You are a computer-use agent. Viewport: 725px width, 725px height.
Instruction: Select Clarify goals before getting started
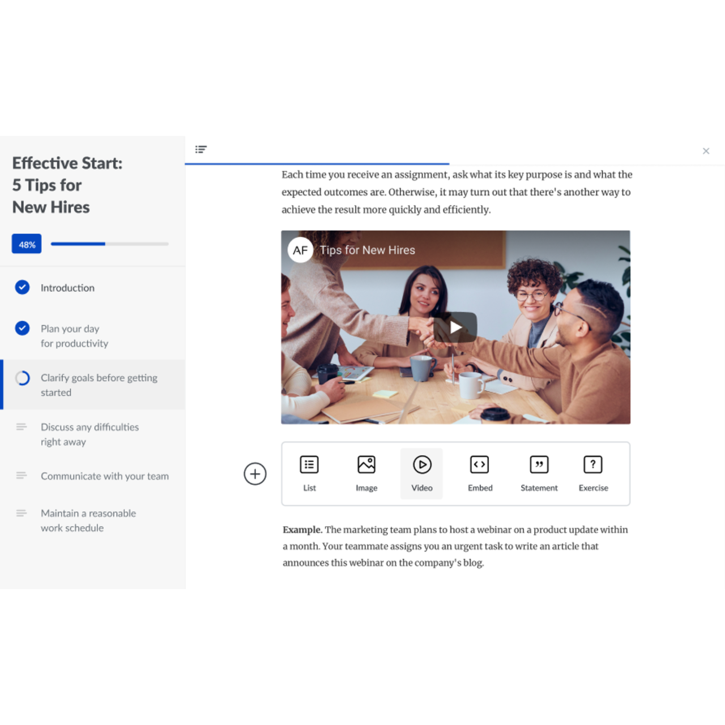pos(99,385)
